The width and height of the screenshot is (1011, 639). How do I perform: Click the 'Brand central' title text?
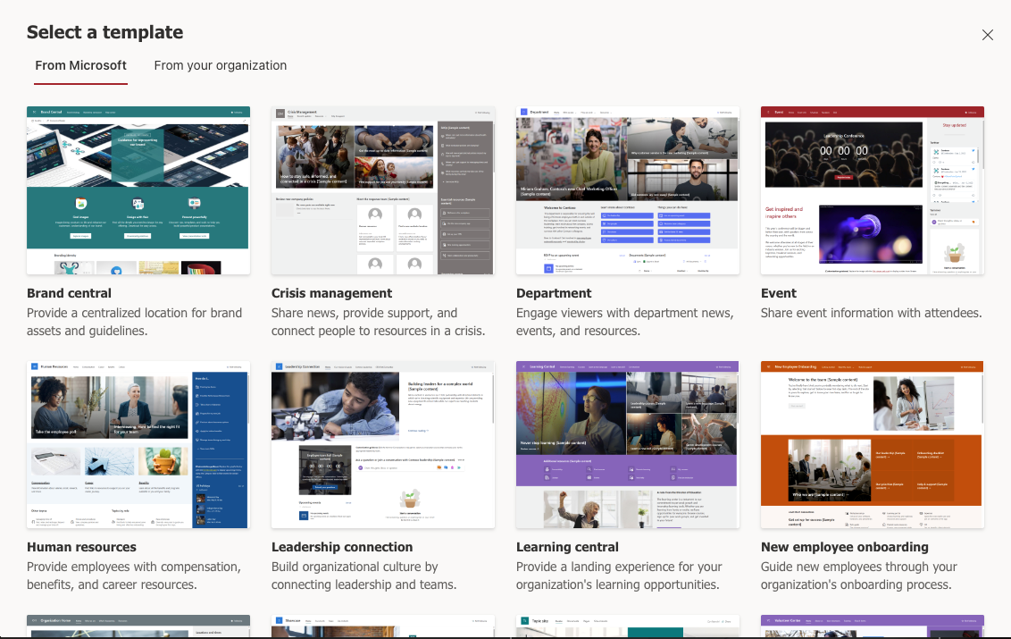click(69, 292)
